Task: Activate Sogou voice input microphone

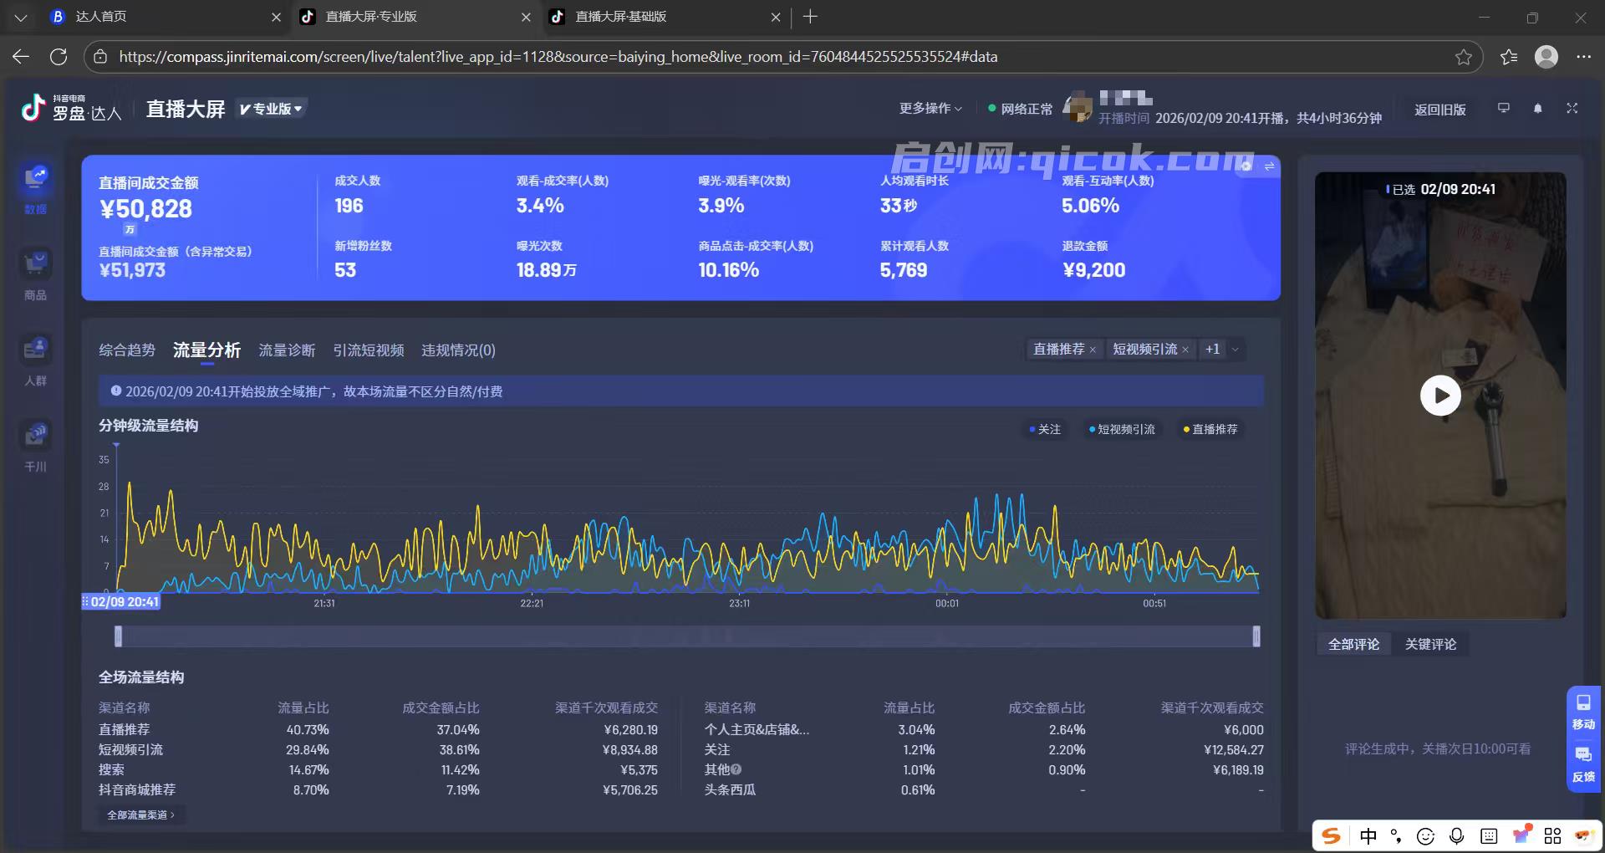Action: 1457,835
